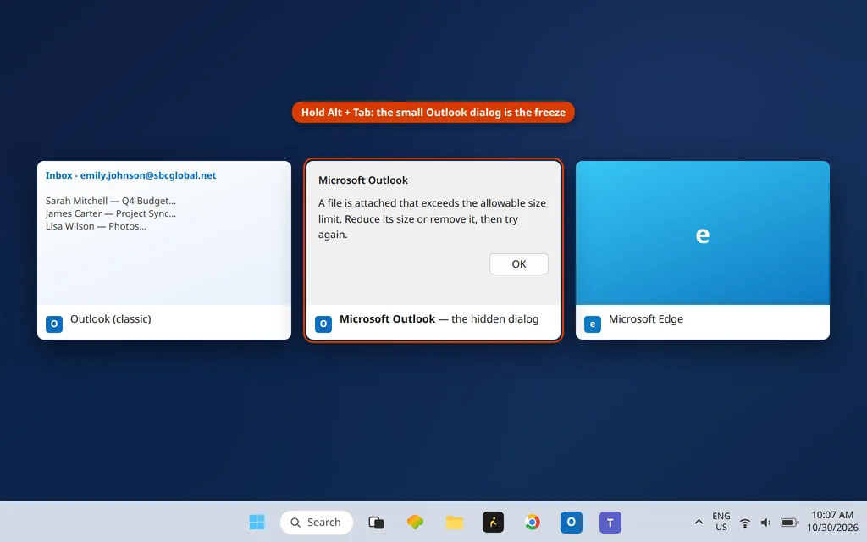
Task: Click the large Edge logo in preview
Action: point(702,235)
